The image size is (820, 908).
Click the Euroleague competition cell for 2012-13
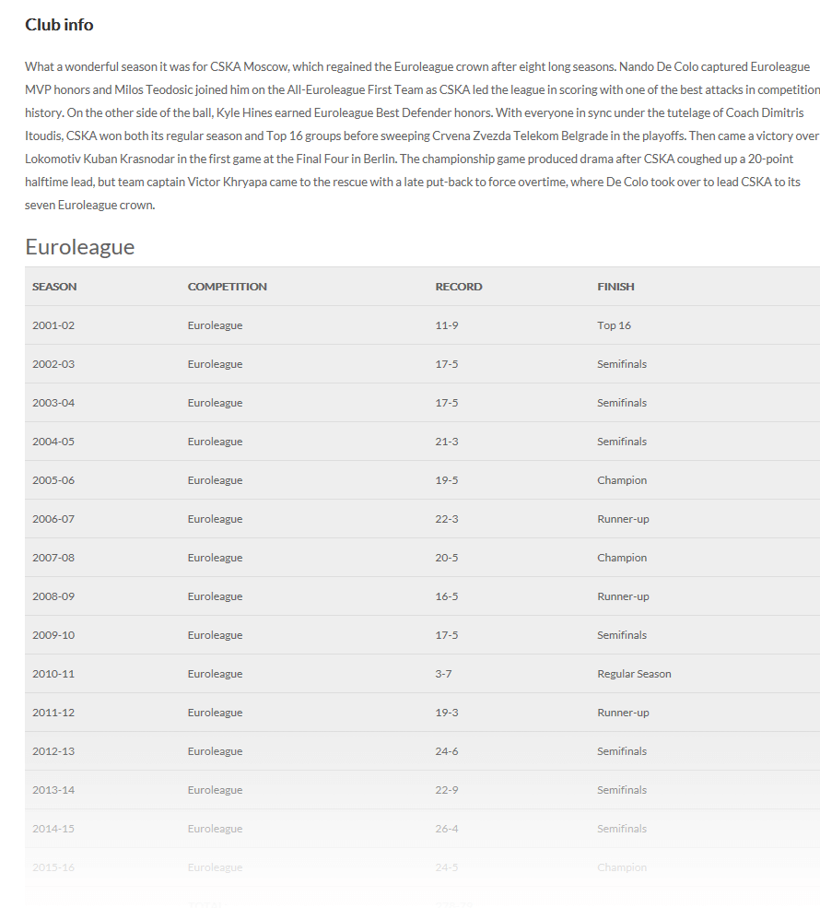click(x=215, y=751)
